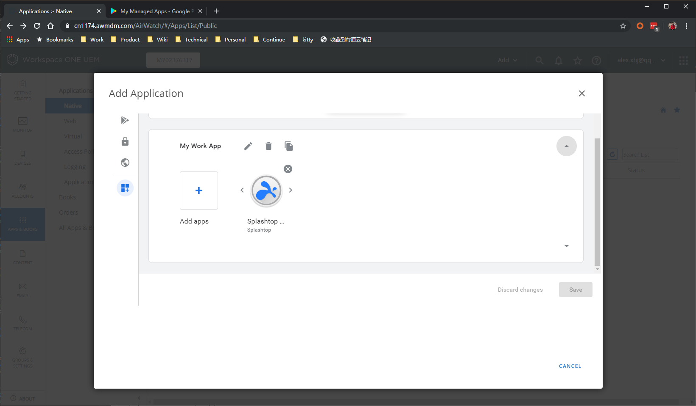Open the private apps lock icon
696x406 pixels.
pos(125,141)
